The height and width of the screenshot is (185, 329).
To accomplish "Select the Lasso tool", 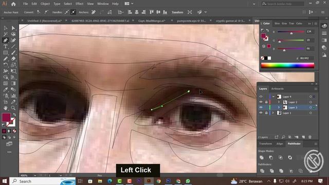I will point(13,34).
